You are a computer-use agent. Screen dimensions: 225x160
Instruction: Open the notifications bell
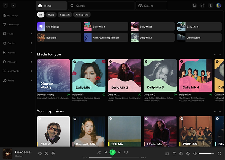tap(194, 6)
